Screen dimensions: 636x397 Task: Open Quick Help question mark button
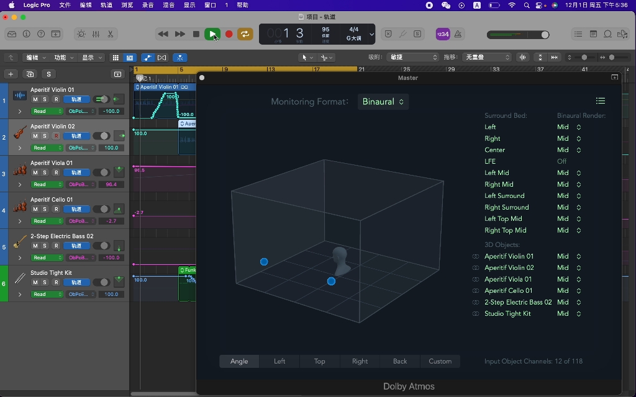click(41, 34)
